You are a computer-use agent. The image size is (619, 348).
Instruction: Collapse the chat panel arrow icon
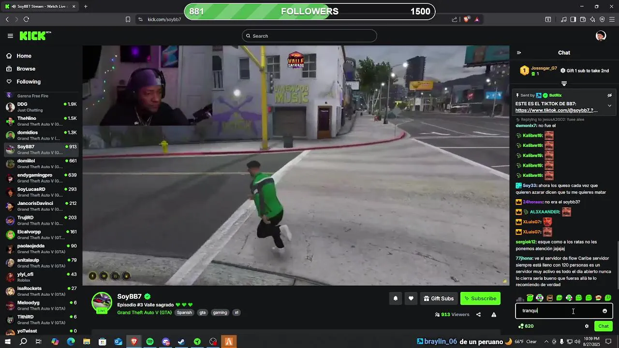pos(519,53)
